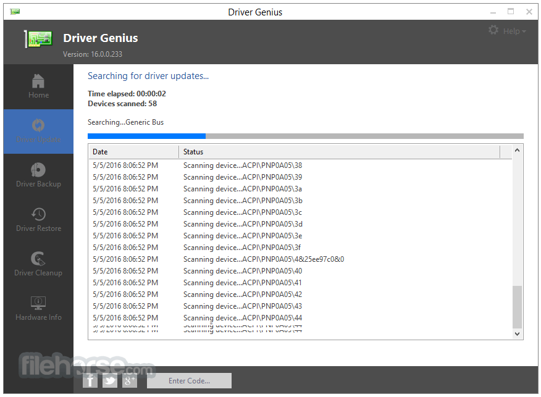Click the Driver Genius logo in header

tap(38, 39)
